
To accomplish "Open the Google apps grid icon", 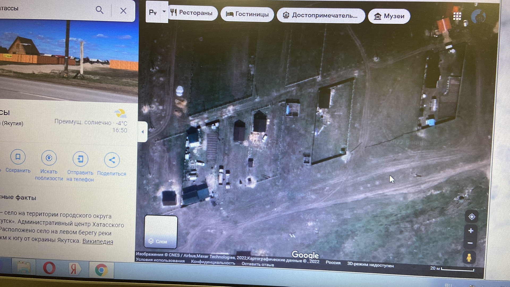I will (x=457, y=16).
